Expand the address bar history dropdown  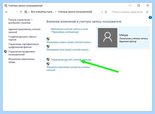[102, 12]
